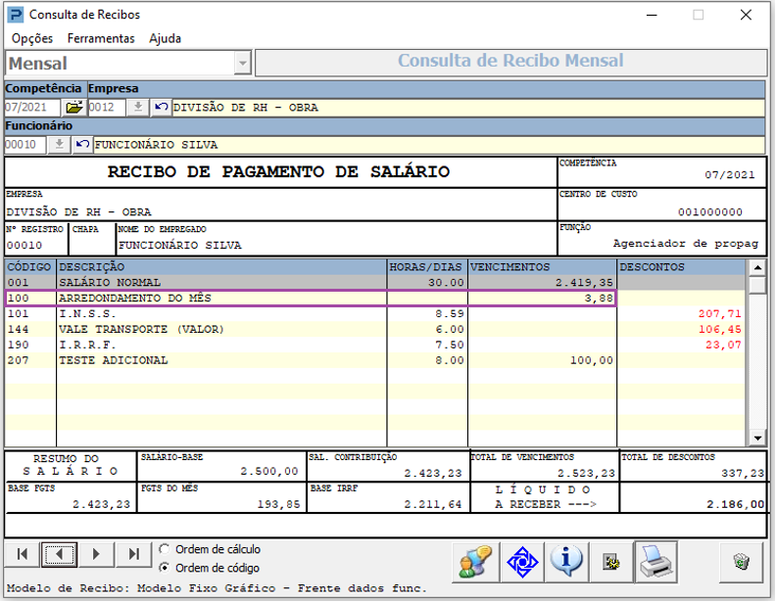Image resolution: width=777 pixels, height=602 pixels.
Task: Go to the last record
Action: click(x=134, y=554)
